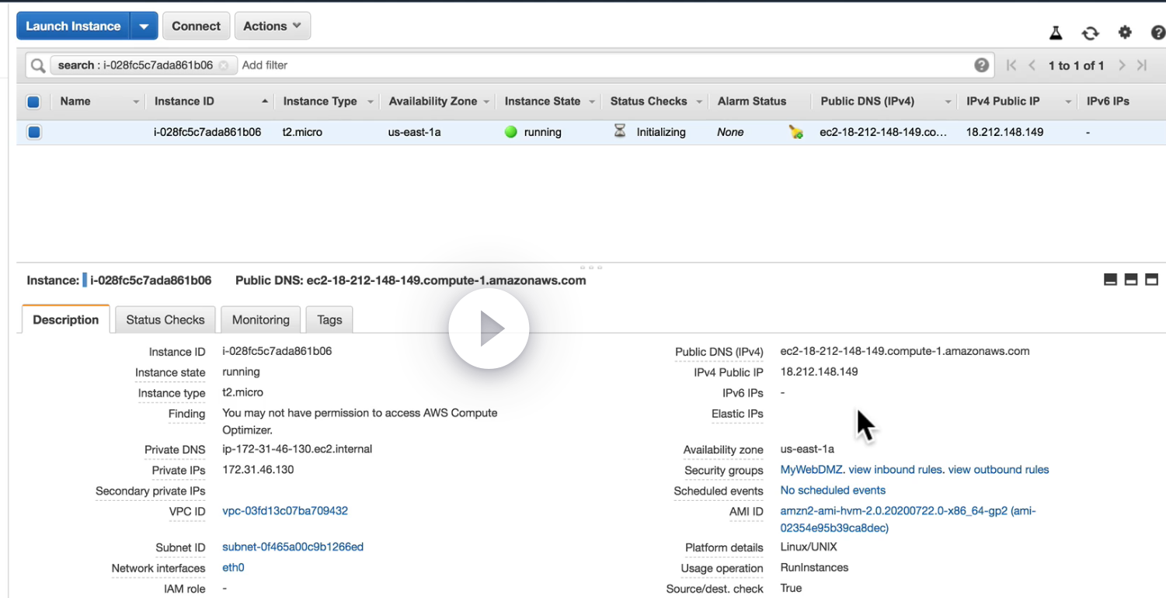Refresh the instance list
Screen dimensions: 1166x598
(x=1090, y=33)
